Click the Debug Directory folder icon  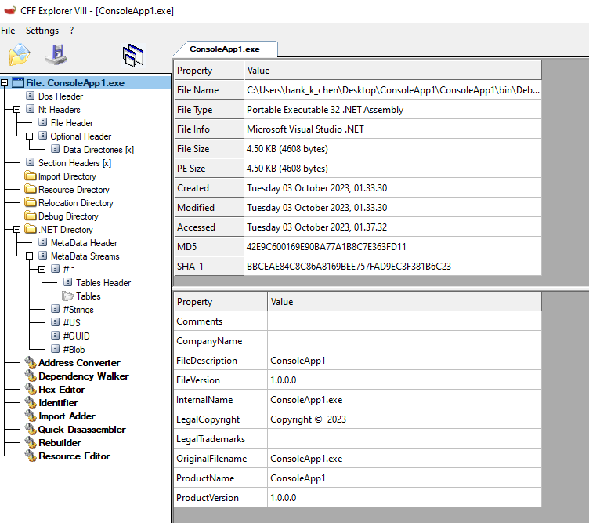coord(31,216)
